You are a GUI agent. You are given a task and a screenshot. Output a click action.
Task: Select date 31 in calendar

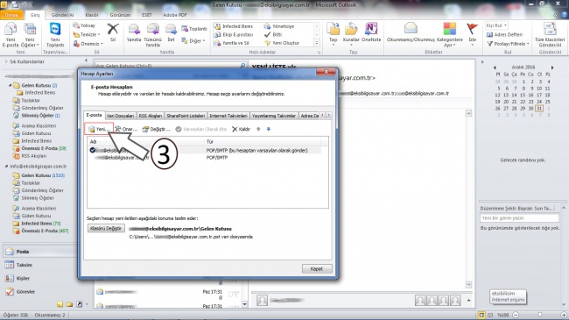(539, 109)
